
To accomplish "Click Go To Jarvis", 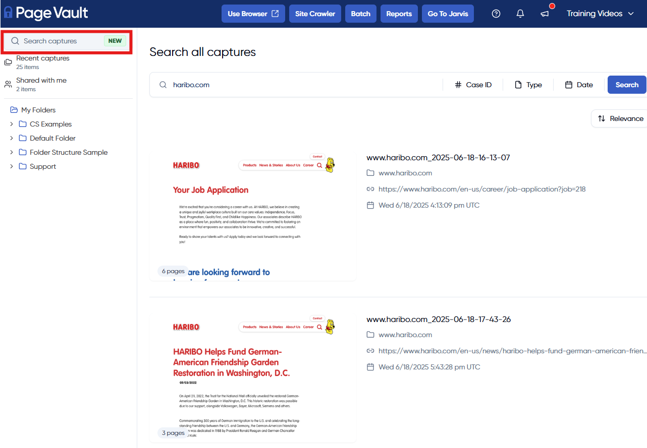I will tap(448, 14).
